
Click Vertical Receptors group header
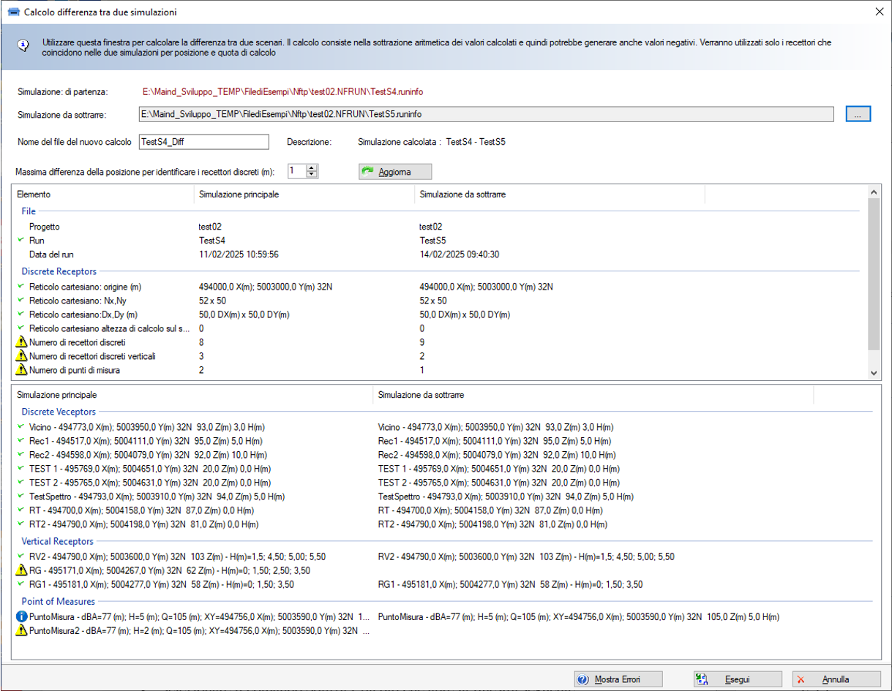tap(58, 541)
